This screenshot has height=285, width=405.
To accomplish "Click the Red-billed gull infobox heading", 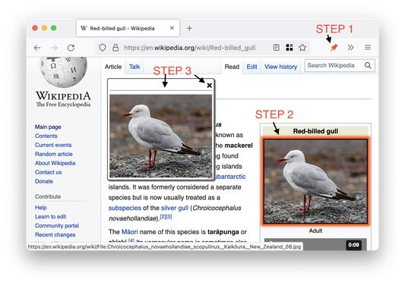I will pos(315,131).
